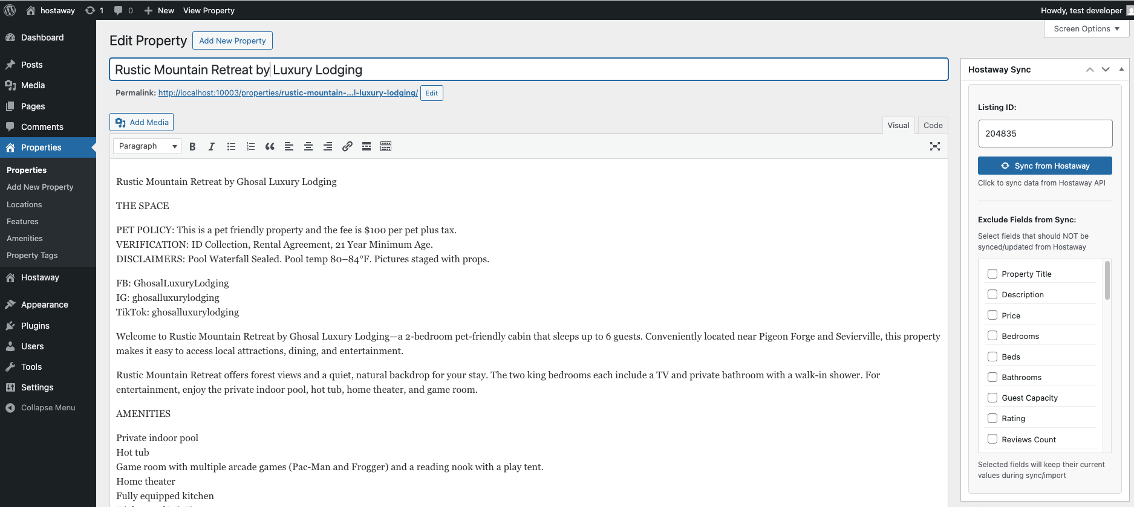The height and width of the screenshot is (507, 1134).
Task: Click the permalink Edit button
Action: click(x=432, y=93)
